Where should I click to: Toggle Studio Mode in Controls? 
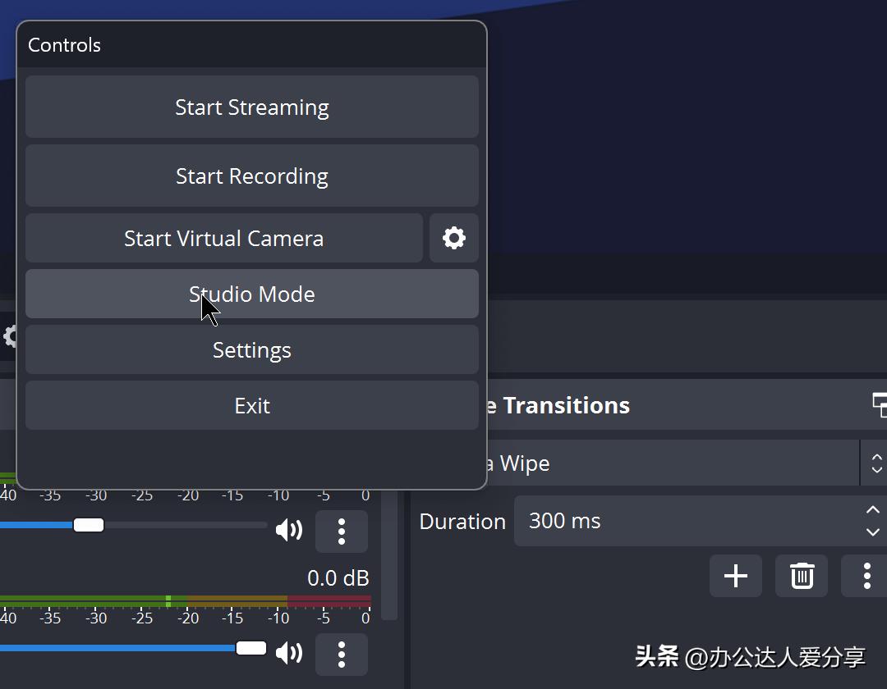[x=251, y=294]
